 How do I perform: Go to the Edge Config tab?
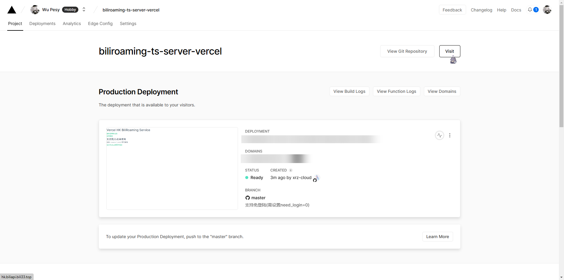100,24
